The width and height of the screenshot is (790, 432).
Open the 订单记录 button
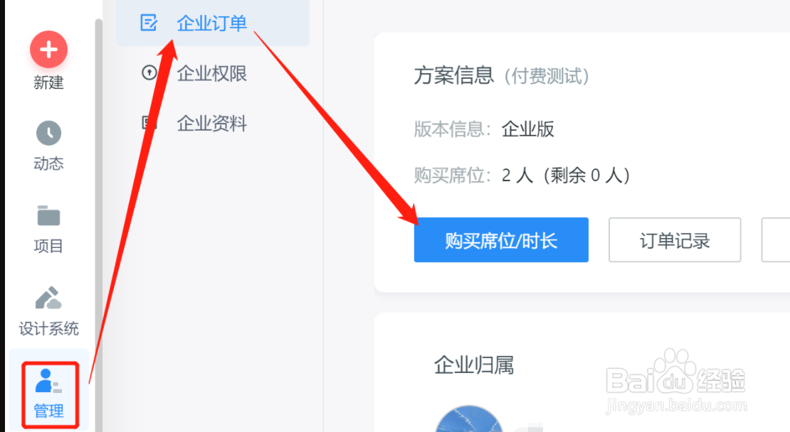675,240
